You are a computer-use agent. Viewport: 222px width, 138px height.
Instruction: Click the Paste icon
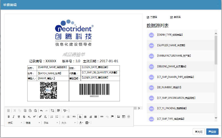25,110
